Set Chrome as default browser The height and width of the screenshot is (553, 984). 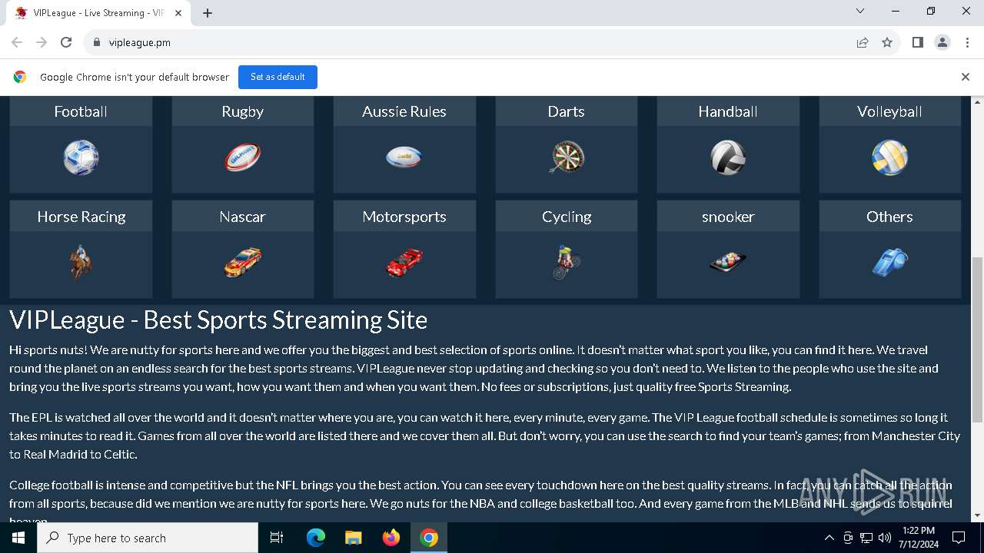point(278,77)
